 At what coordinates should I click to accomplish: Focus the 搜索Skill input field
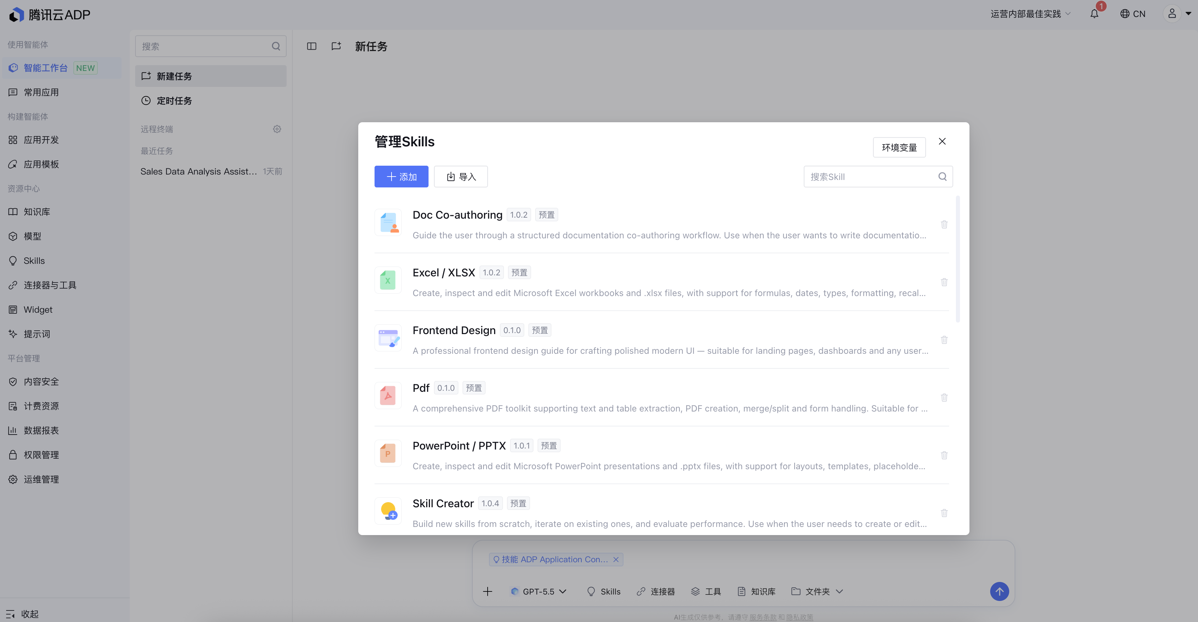click(878, 177)
